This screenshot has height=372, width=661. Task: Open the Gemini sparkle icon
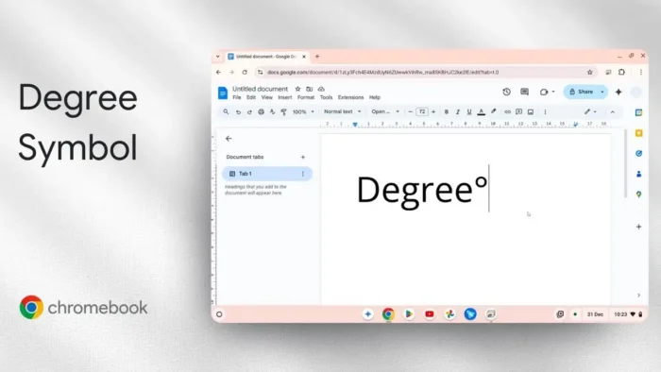click(619, 92)
